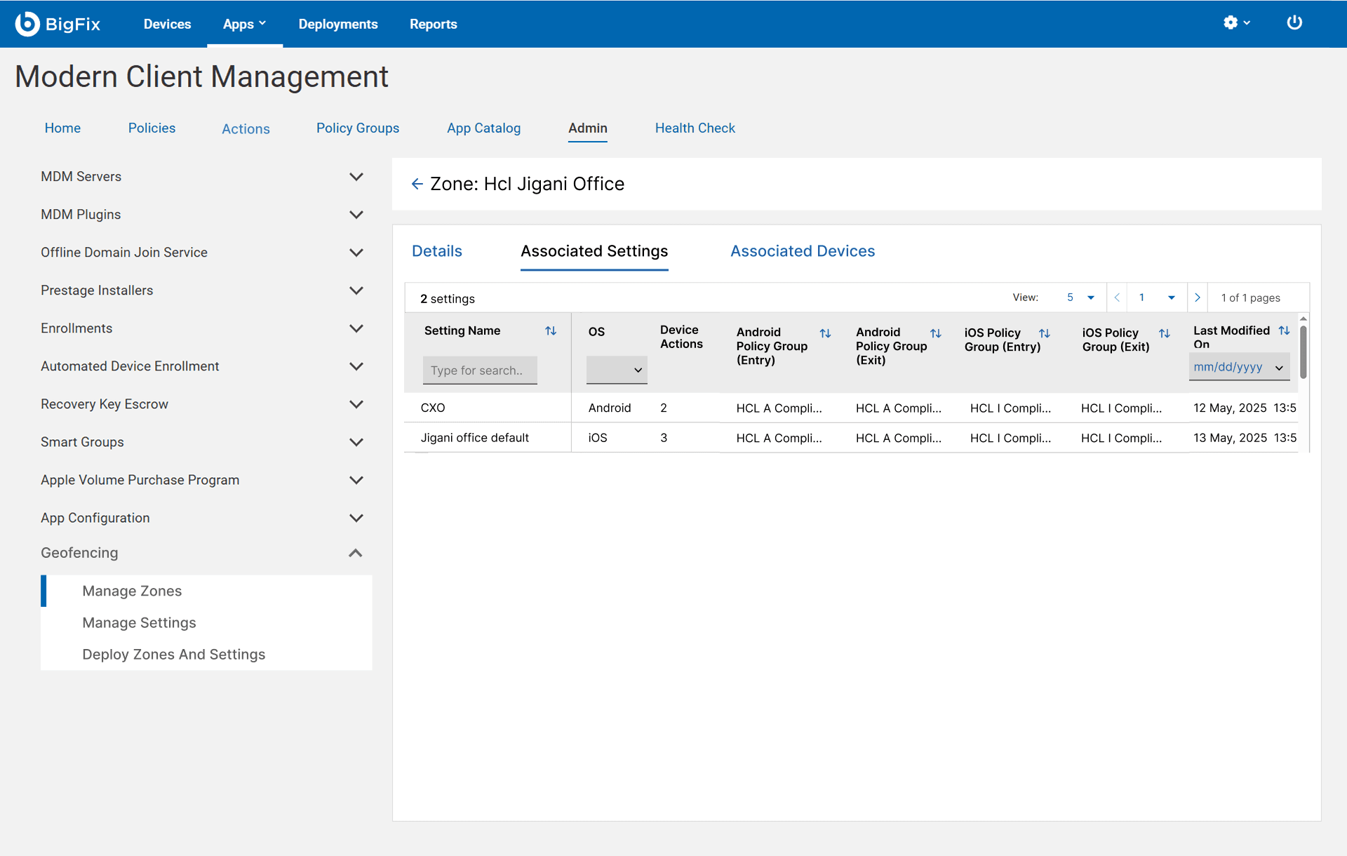
Task: Open the Last Modified date picker
Action: click(1239, 367)
